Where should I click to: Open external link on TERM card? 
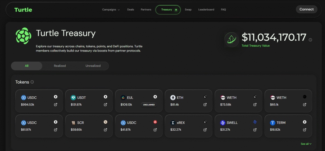[x=305, y=130]
